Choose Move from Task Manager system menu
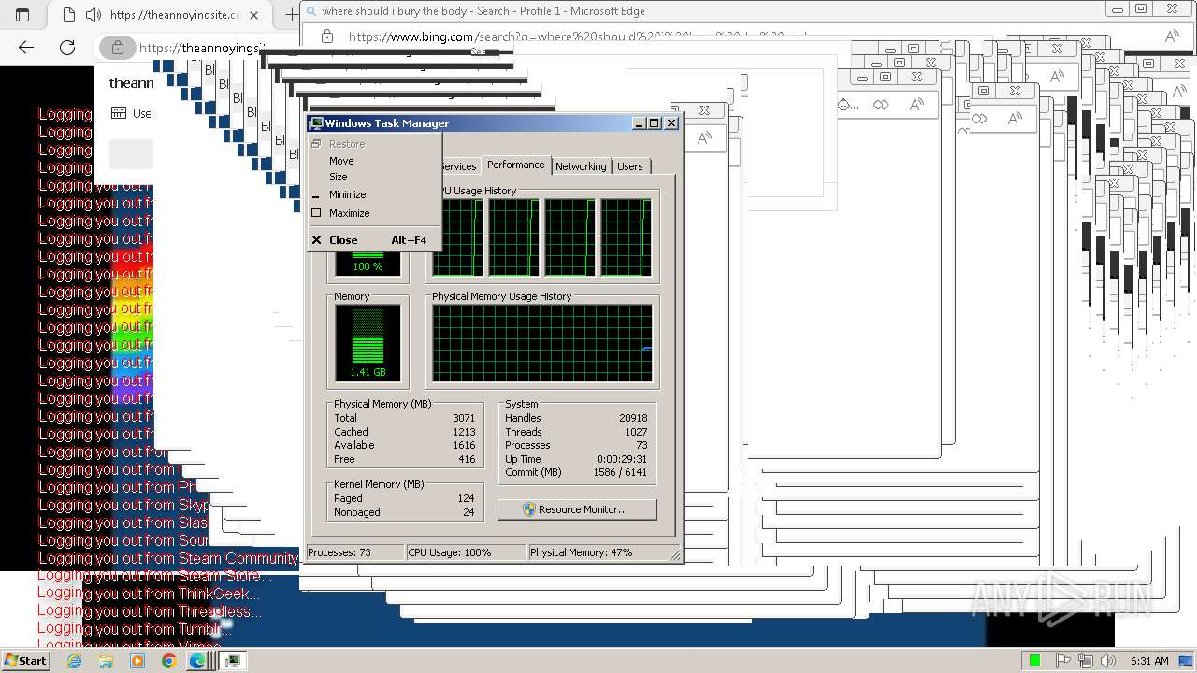The image size is (1197, 673). [374, 161]
